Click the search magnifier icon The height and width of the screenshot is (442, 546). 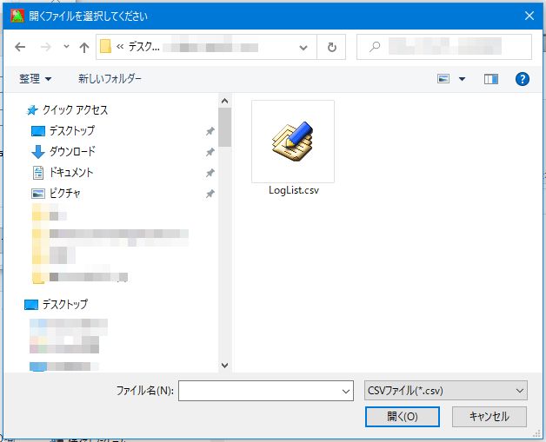coord(375,47)
